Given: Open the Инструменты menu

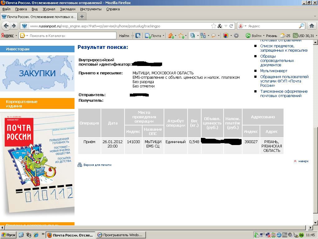Looking at the screenshot, I should [91, 9].
